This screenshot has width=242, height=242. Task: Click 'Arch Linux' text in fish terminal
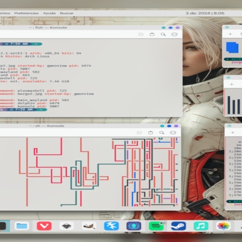[x=37, y=56]
